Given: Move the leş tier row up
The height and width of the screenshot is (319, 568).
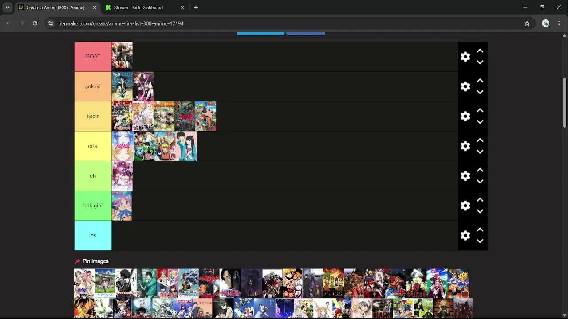Looking at the screenshot, I should (480, 230).
